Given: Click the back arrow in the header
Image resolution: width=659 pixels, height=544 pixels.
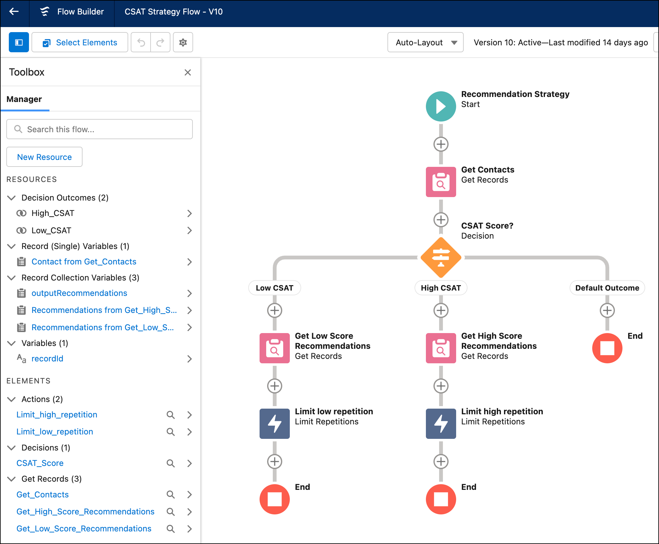Looking at the screenshot, I should click(x=14, y=12).
